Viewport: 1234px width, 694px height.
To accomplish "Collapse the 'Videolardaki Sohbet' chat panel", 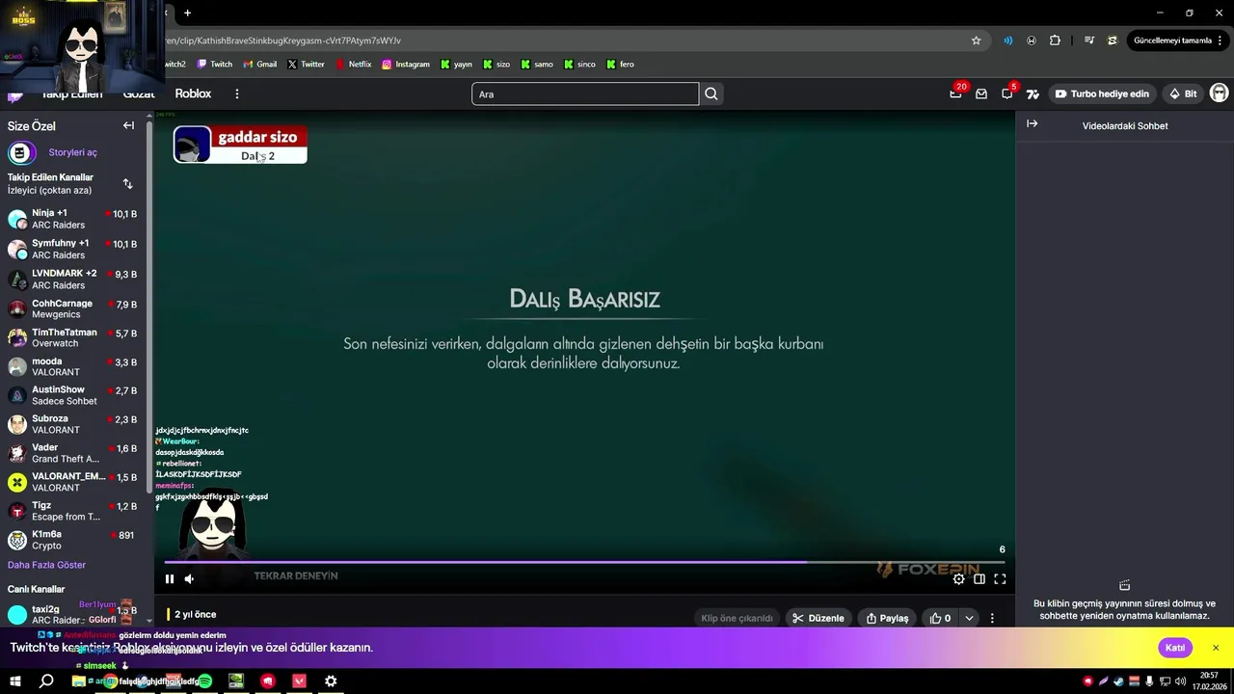I will (x=1032, y=124).
